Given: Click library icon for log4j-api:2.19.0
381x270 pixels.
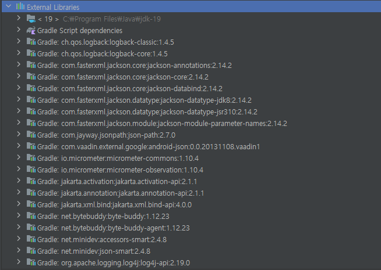Looking at the screenshot, I should tap(31, 262).
